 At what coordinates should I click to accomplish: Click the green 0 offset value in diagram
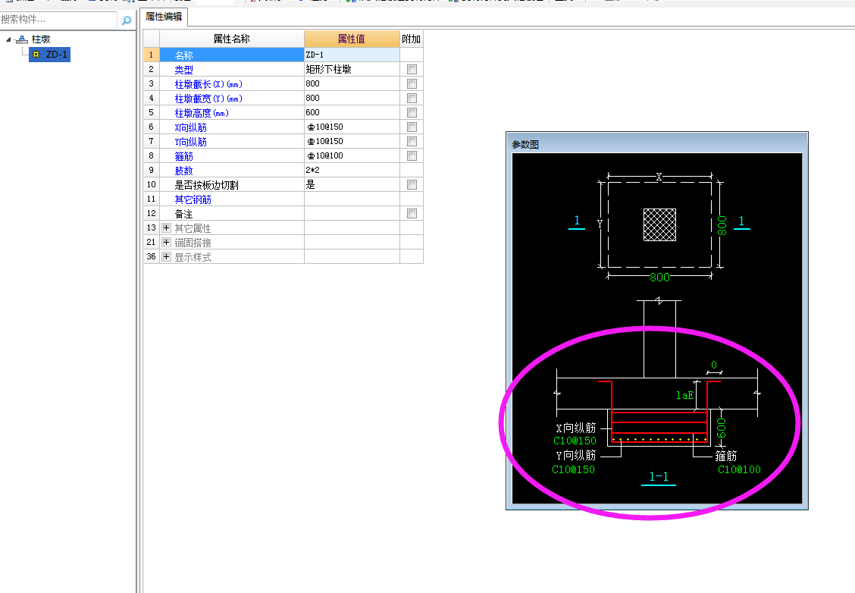[714, 365]
